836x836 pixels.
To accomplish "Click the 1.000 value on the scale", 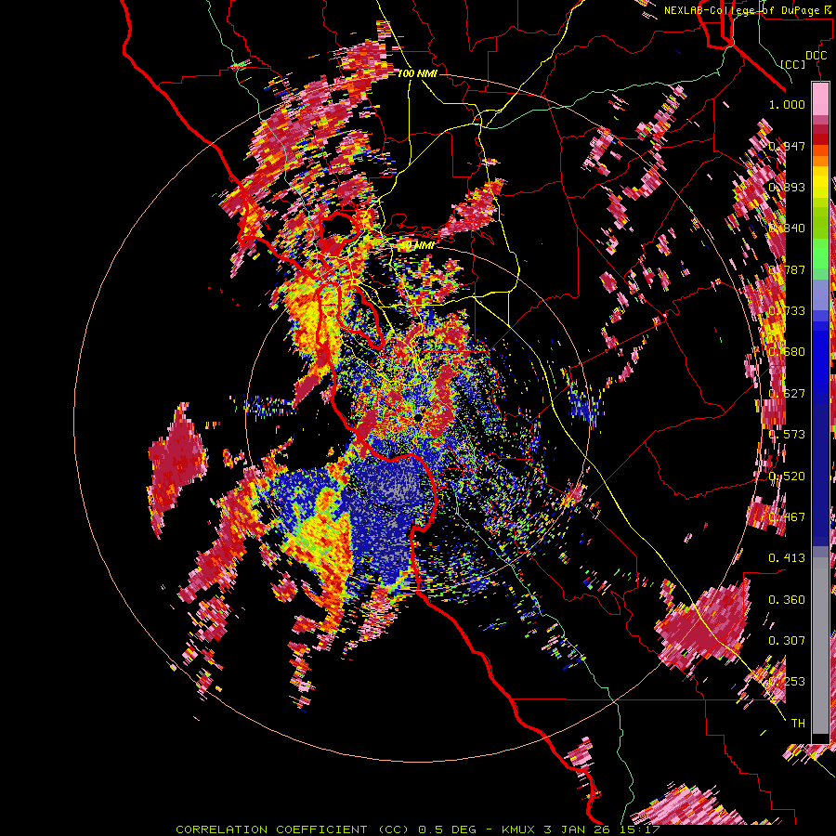I will [x=787, y=104].
